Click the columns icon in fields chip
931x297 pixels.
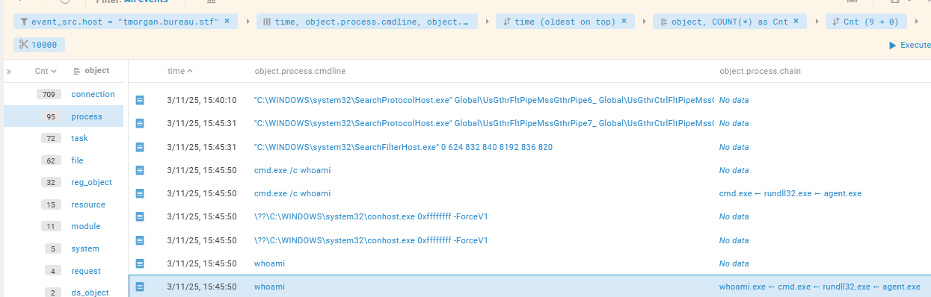click(268, 22)
